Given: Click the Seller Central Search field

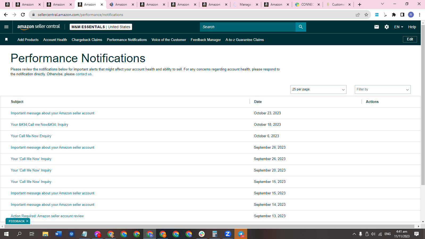Looking at the screenshot, I should (x=248, y=27).
